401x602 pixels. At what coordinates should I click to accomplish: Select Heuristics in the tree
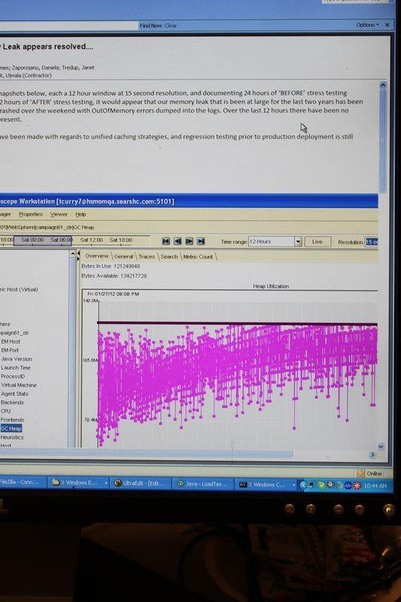click(x=12, y=437)
